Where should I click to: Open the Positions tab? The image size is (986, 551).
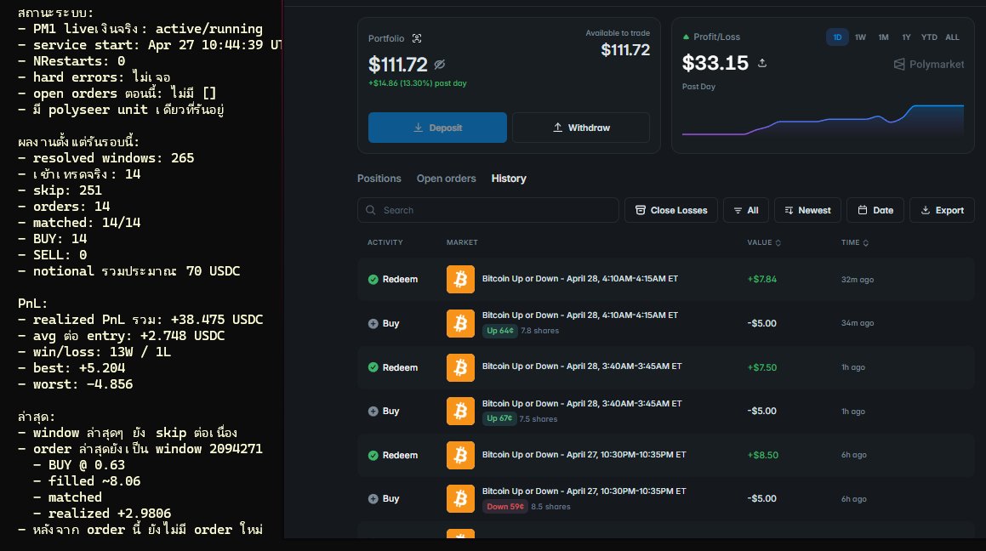[379, 179]
